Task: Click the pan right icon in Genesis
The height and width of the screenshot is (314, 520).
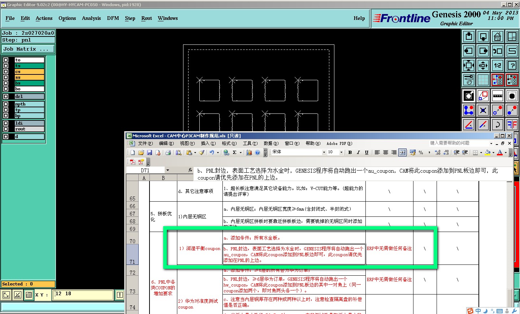Action: click(x=483, y=51)
